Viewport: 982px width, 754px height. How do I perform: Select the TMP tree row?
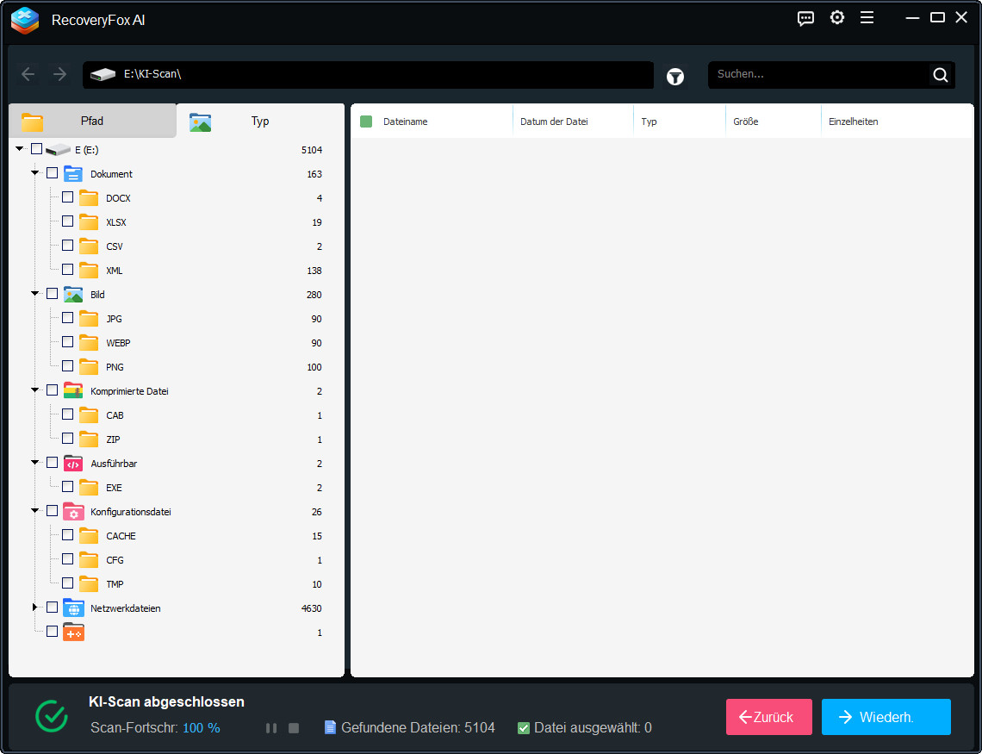(x=177, y=583)
